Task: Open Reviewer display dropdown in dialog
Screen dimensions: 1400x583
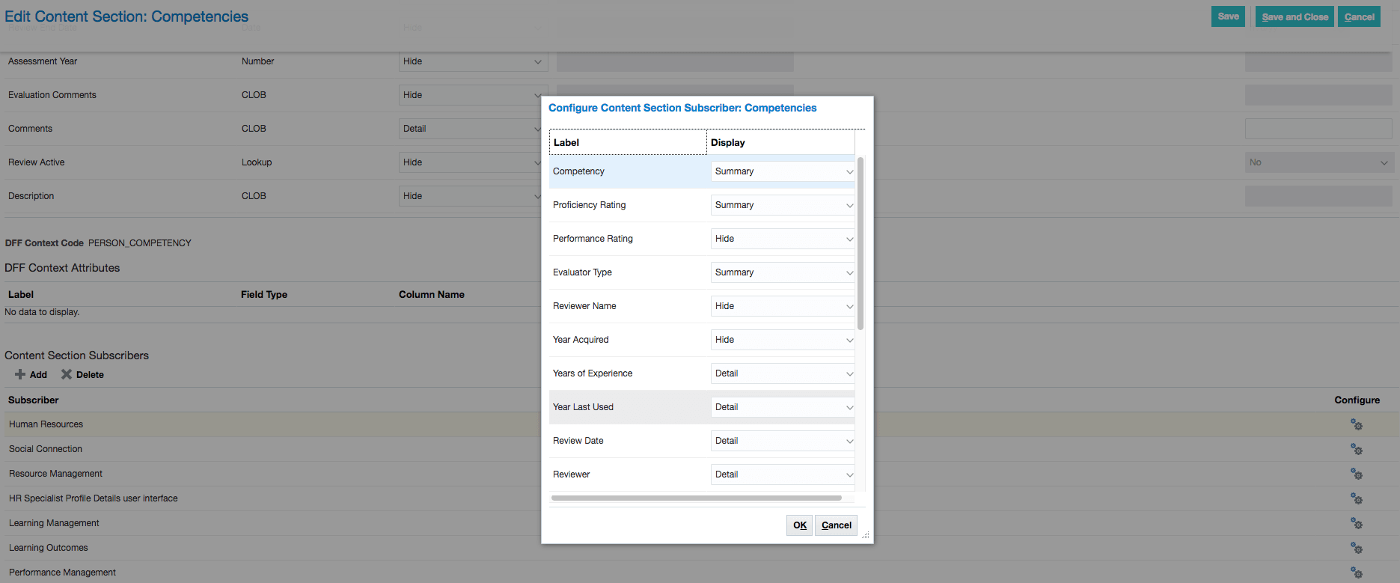Action: pyautogui.click(x=783, y=474)
